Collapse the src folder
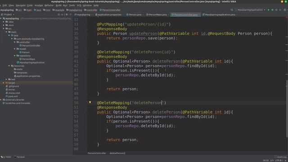This screenshot has height=162, width=288. [4, 29]
